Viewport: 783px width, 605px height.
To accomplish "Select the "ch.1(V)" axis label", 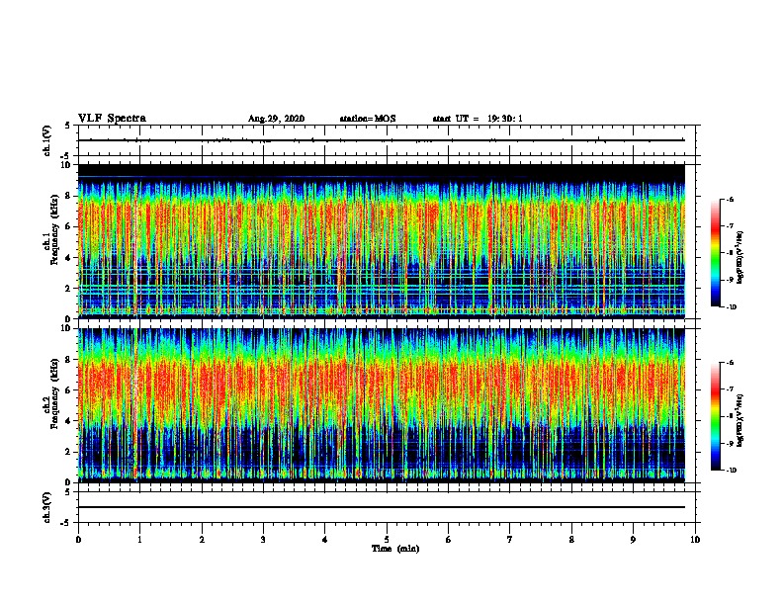I will coord(46,140).
